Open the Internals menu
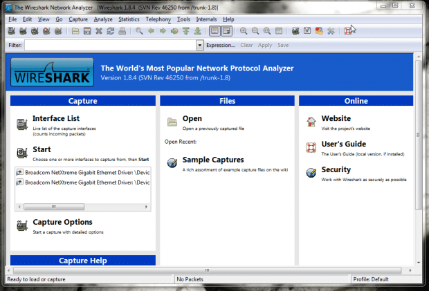429x291 pixels. (x=206, y=19)
